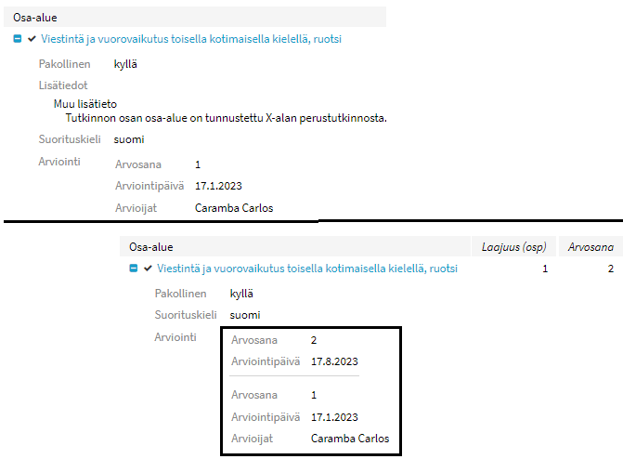623x459 pixels.
Task: Select the text about X-alan perustutkinnosta
Action: (226, 118)
